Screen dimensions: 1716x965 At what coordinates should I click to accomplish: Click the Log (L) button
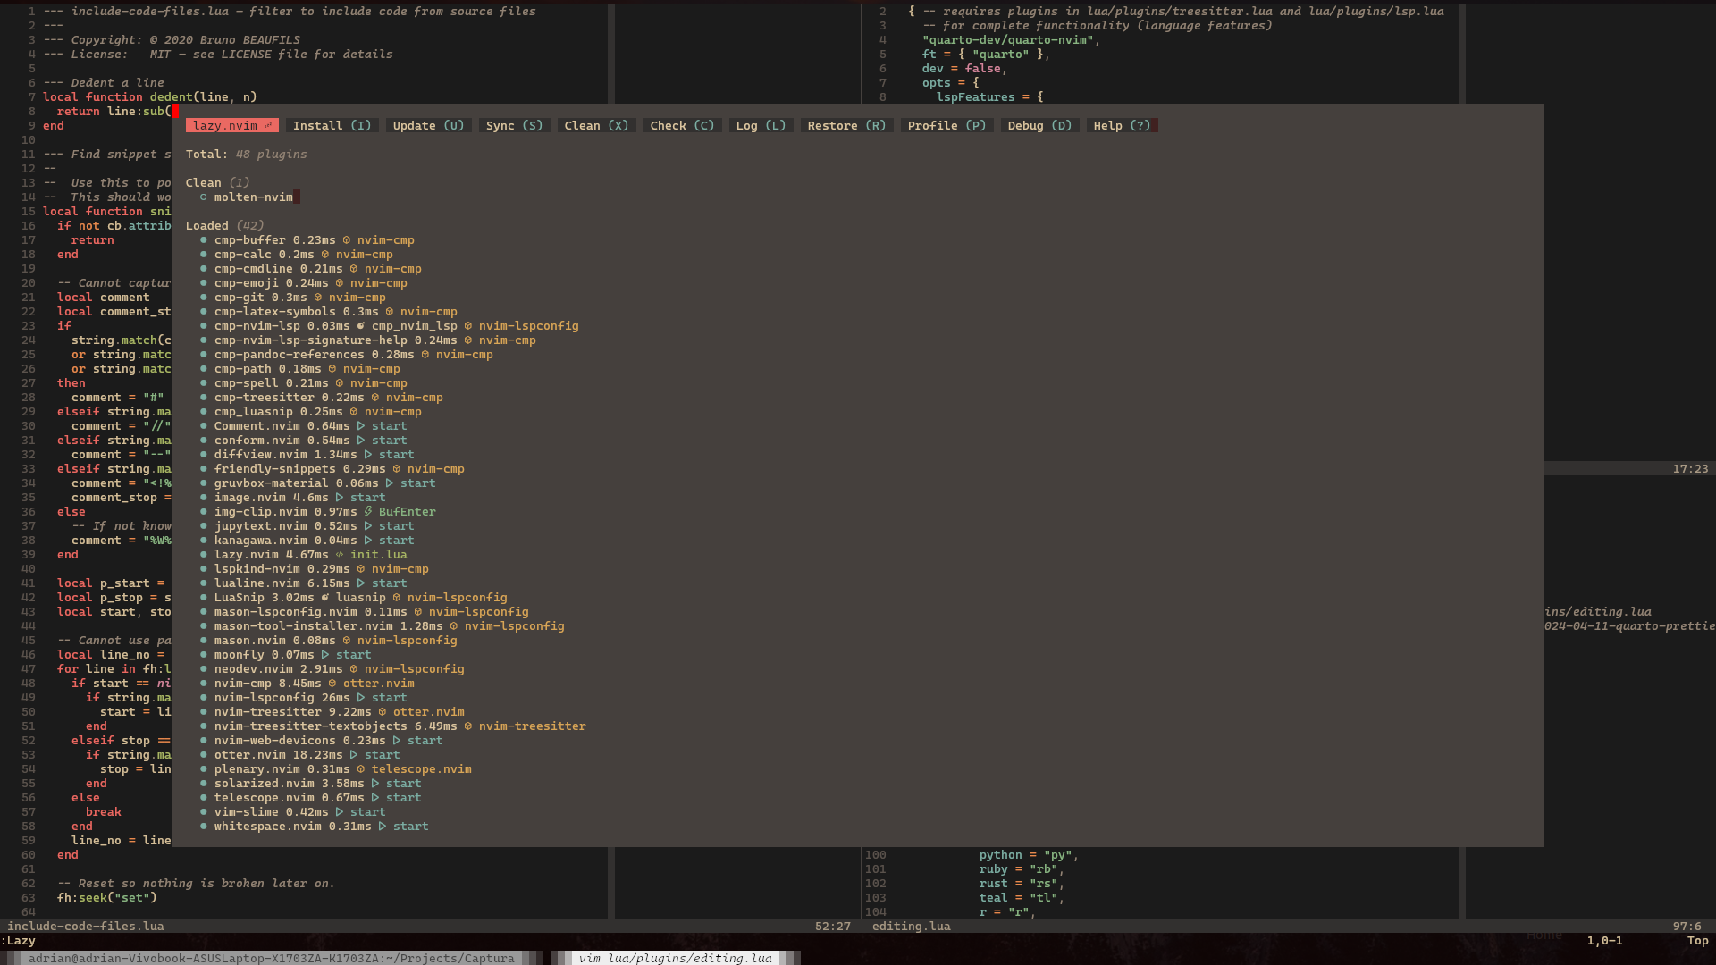click(x=761, y=126)
